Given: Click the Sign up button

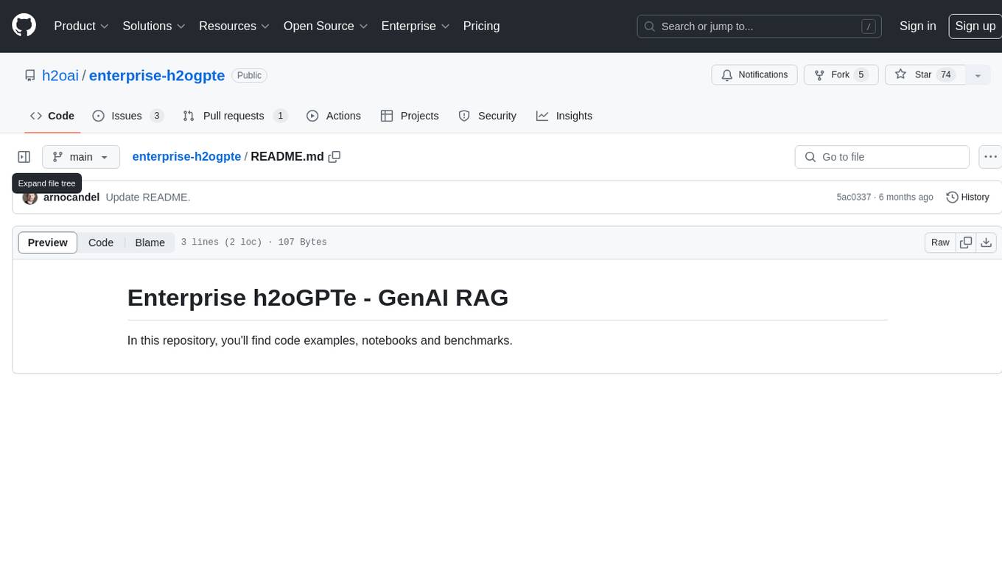Looking at the screenshot, I should tap(975, 26).
